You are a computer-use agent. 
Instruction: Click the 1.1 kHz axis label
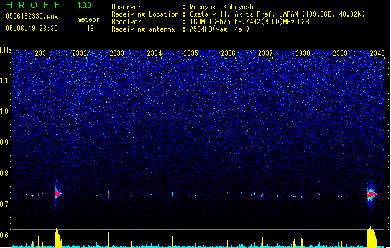tap(6, 81)
